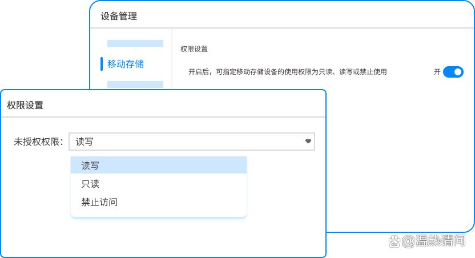Choose 只读 from the dropdown list
Image resolution: width=475 pixels, height=258 pixels.
click(159, 183)
